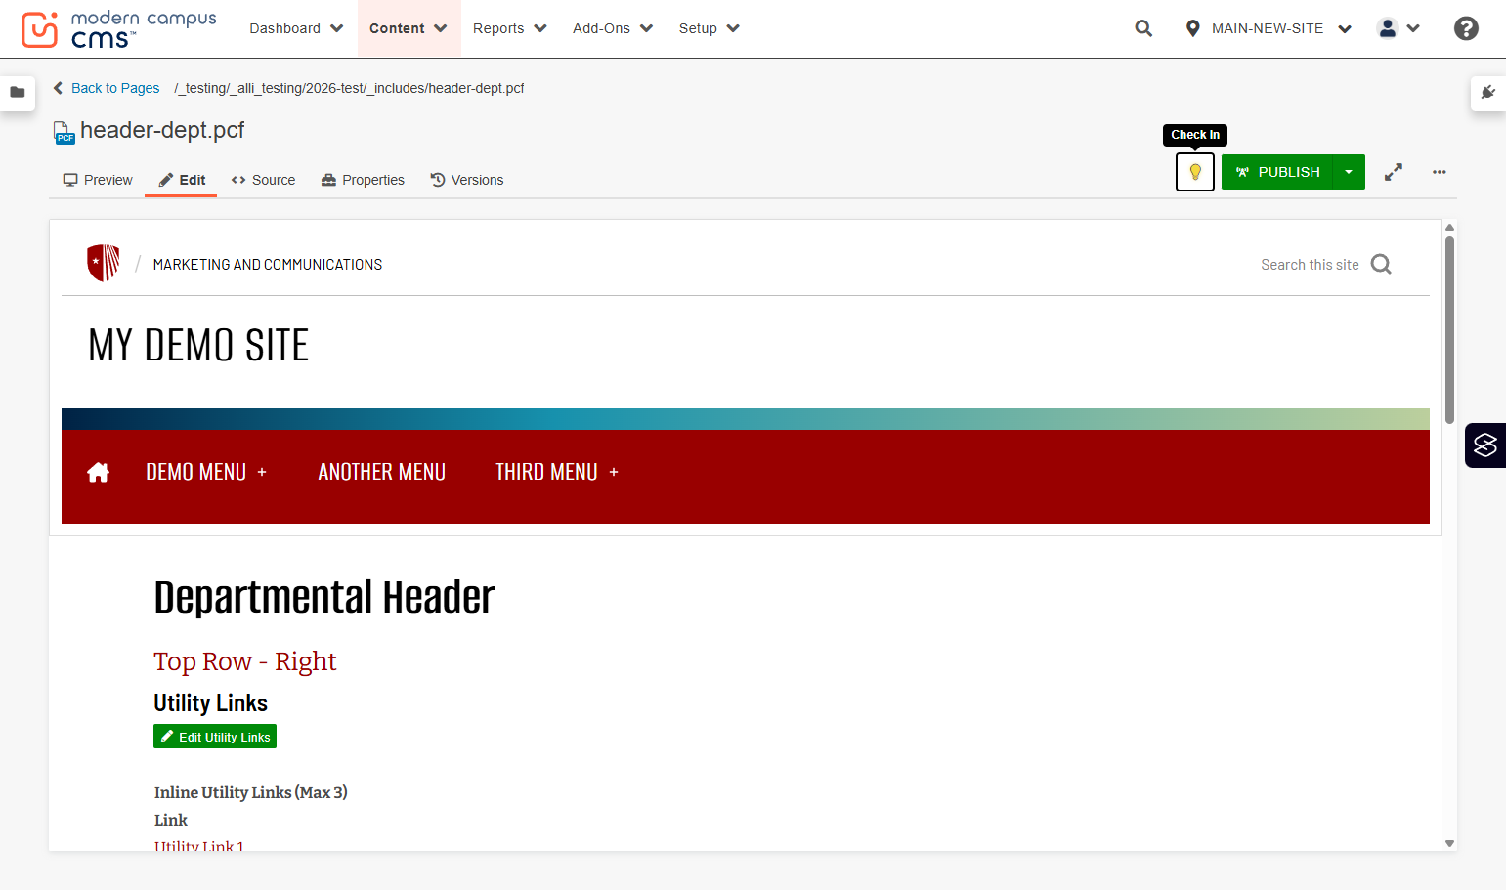Go Back to Pages link
The height and width of the screenshot is (890, 1506).
point(107,88)
